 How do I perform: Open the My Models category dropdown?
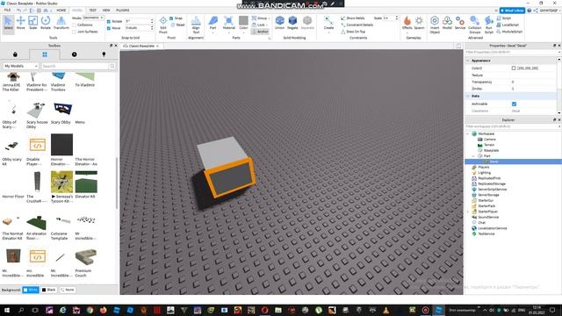[20, 66]
